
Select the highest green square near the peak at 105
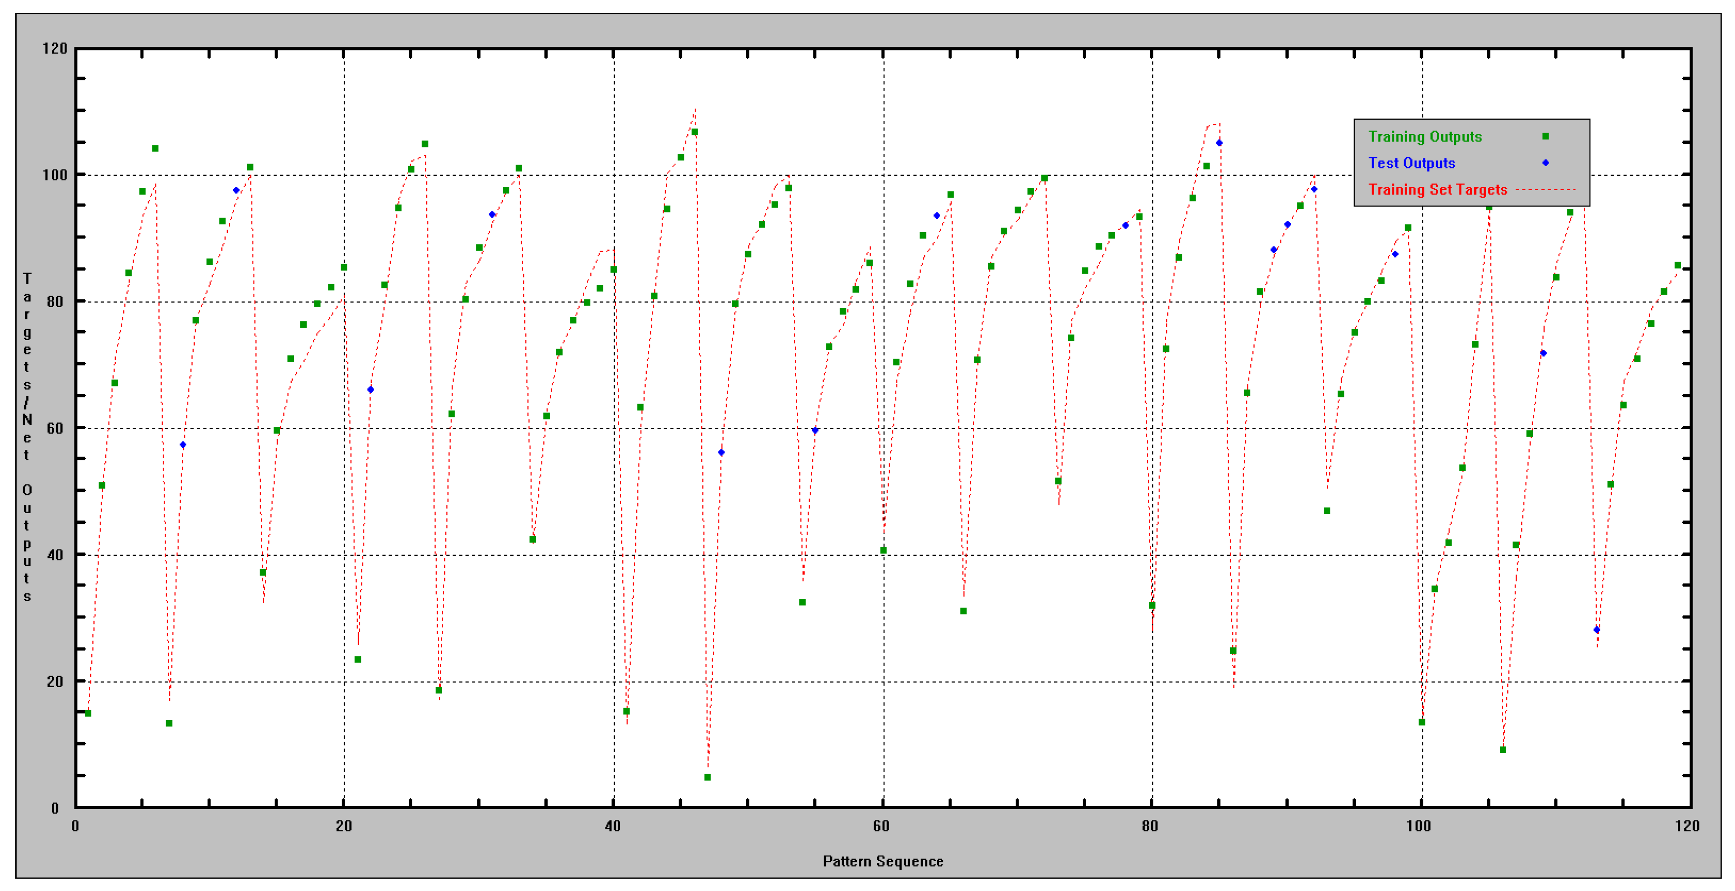425,143
